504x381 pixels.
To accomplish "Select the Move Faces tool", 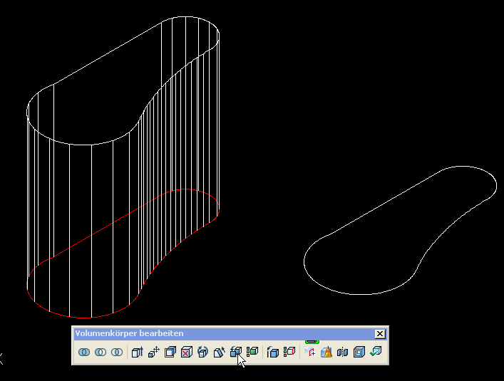I will [154, 352].
